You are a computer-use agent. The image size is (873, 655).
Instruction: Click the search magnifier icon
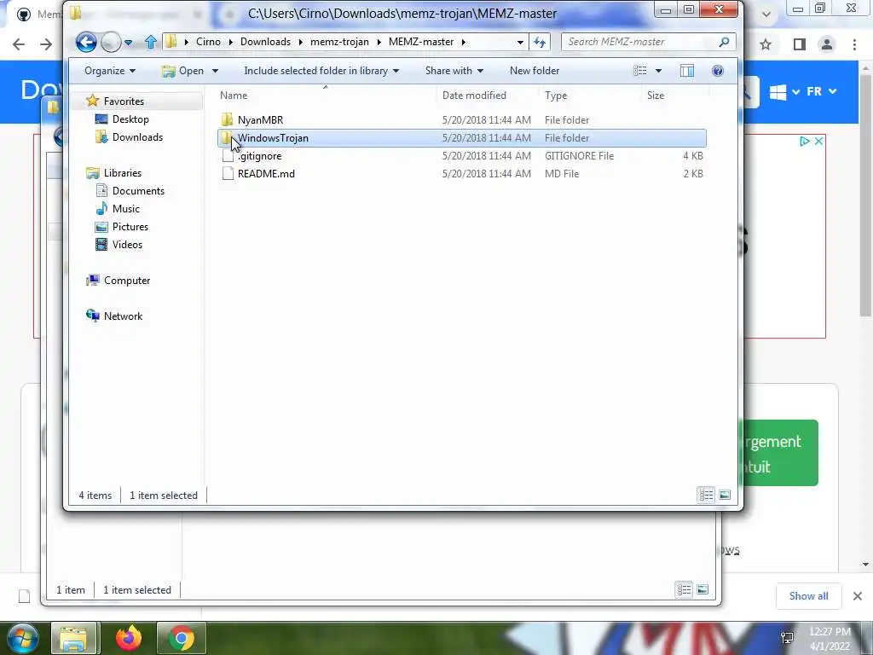(724, 42)
